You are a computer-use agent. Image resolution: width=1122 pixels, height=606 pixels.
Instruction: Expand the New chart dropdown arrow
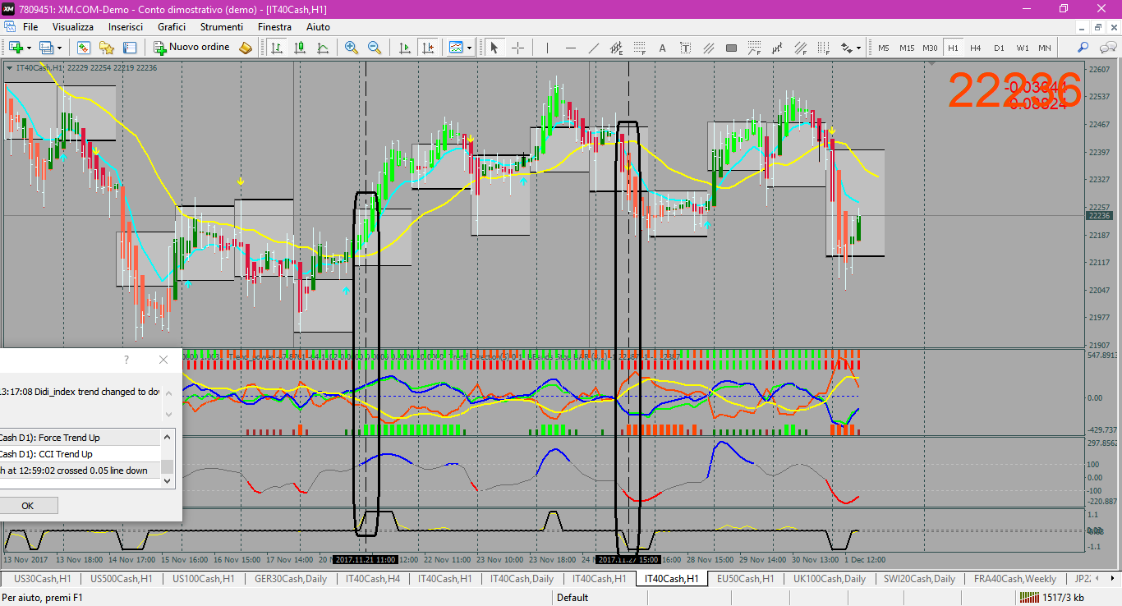coord(30,48)
